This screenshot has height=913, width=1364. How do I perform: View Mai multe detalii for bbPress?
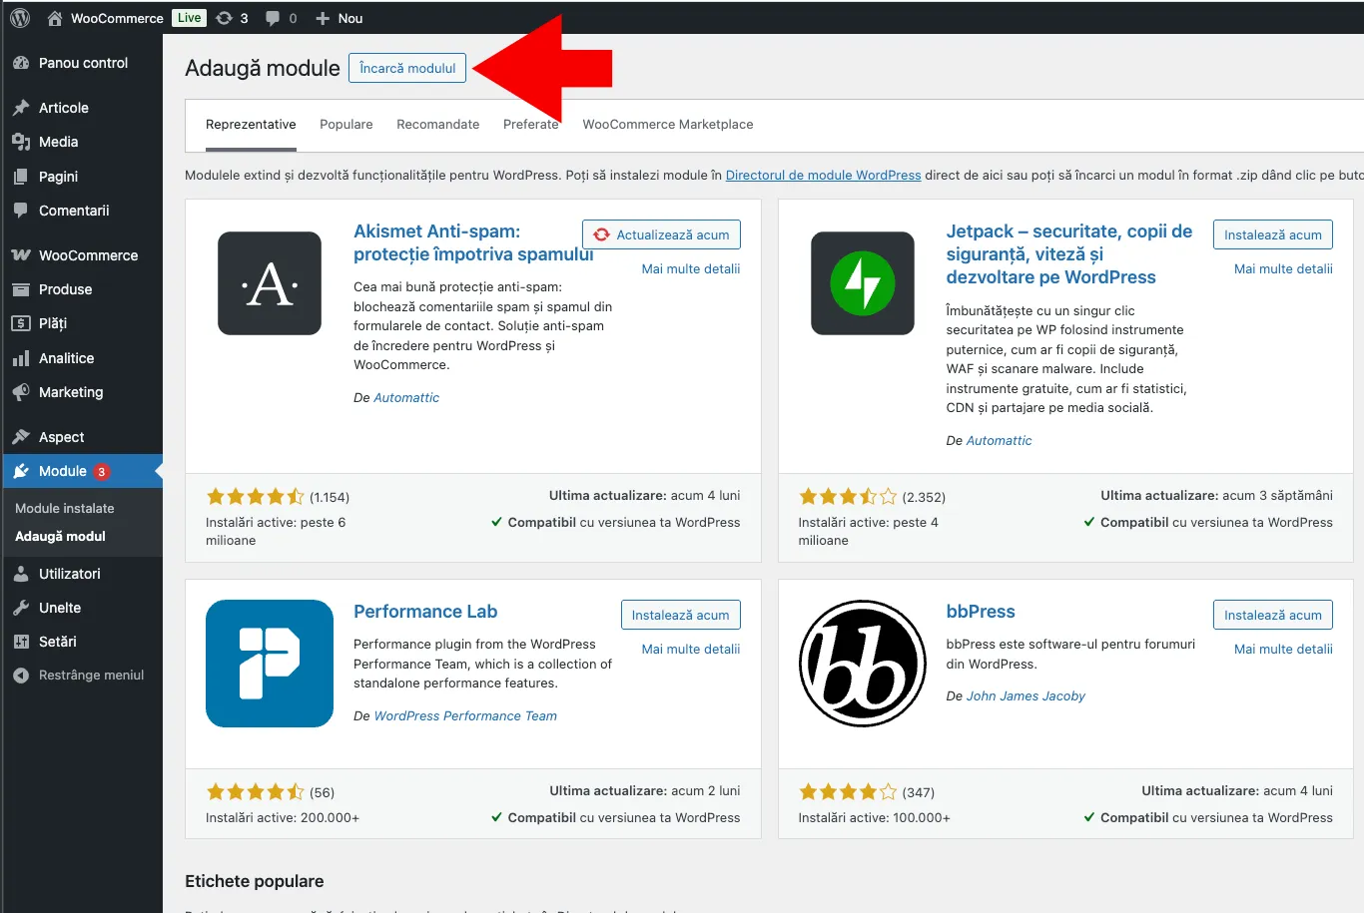click(1283, 649)
